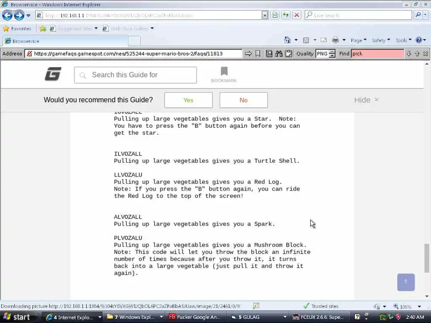
Task: Open the IE Help question mark menu
Action: (420, 40)
